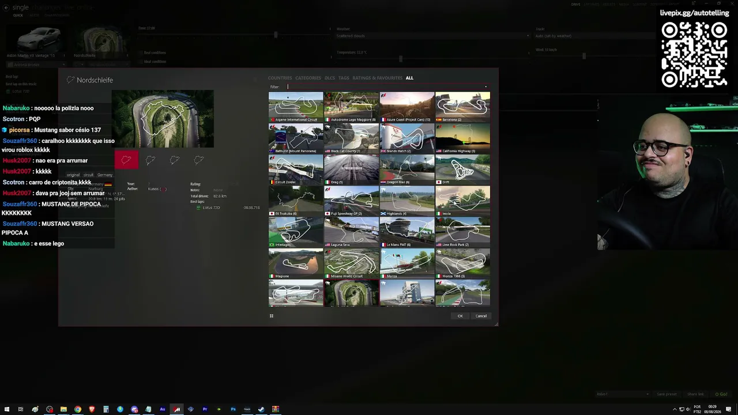738x415 pixels.
Task: Pick the California Highway track
Action: (462, 138)
